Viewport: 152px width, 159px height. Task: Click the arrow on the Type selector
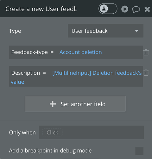pos(136,31)
